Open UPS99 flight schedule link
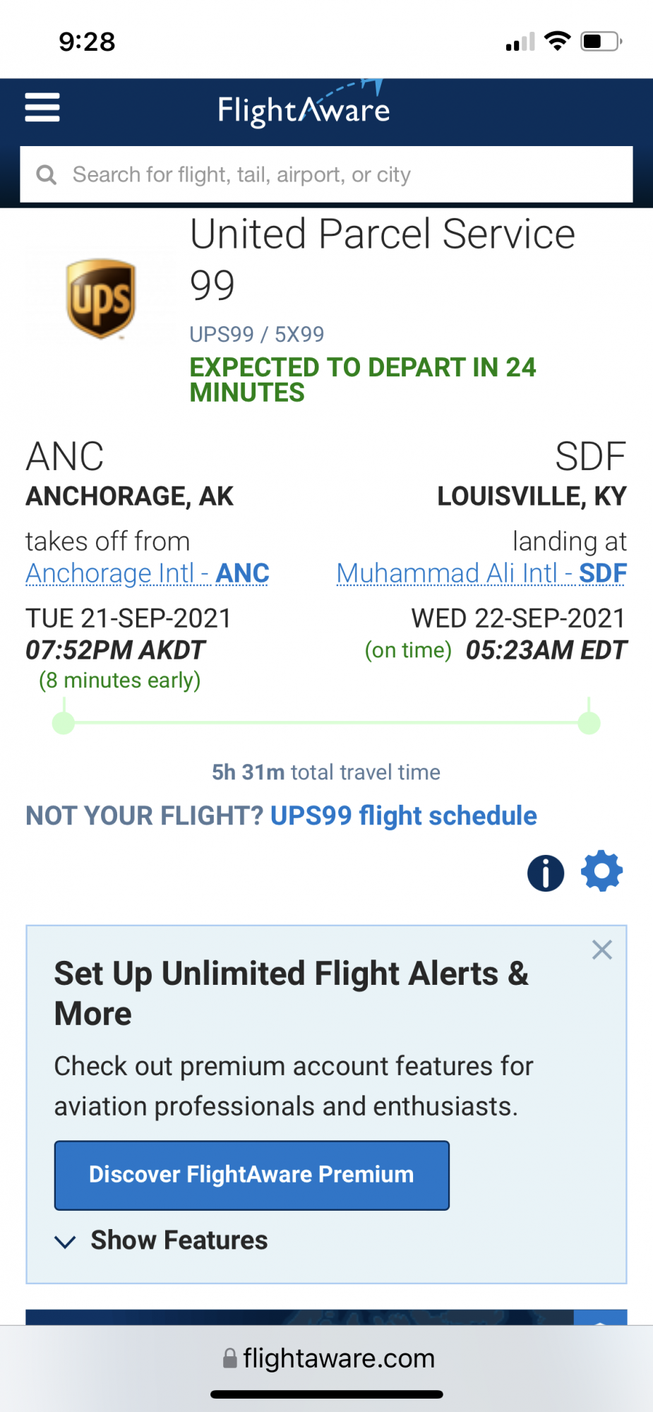 pyautogui.click(x=403, y=815)
